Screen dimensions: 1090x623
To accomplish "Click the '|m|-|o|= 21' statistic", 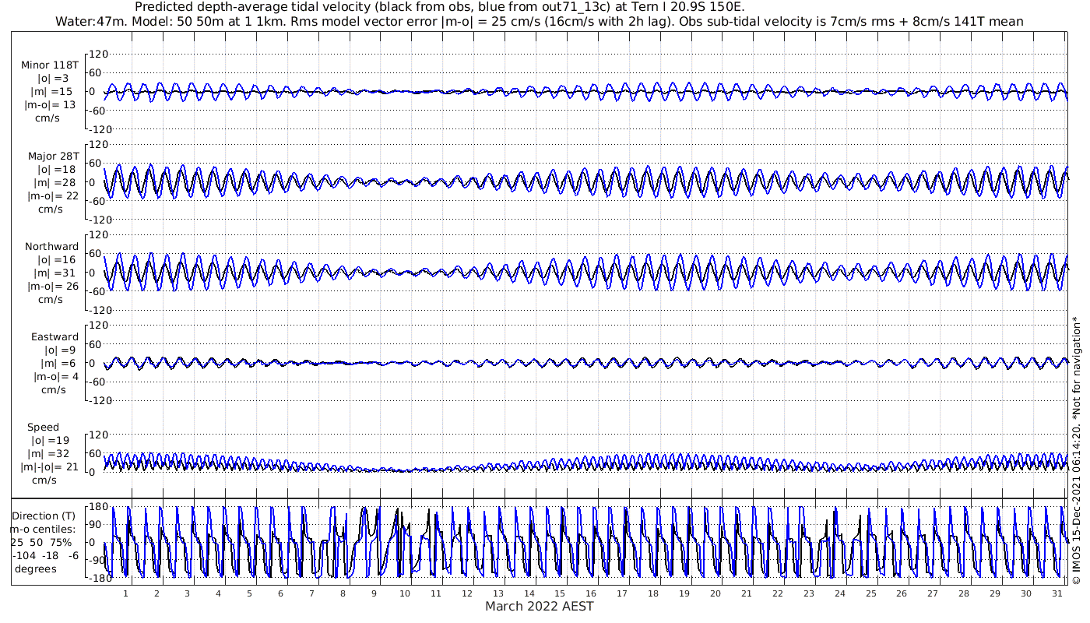I will pos(50,466).
